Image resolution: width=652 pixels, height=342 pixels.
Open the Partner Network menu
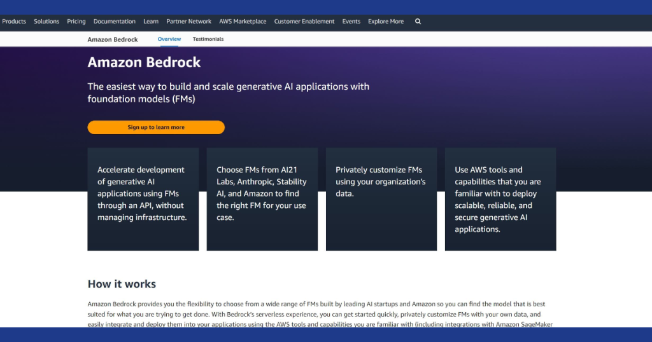(x=188, y=22)
